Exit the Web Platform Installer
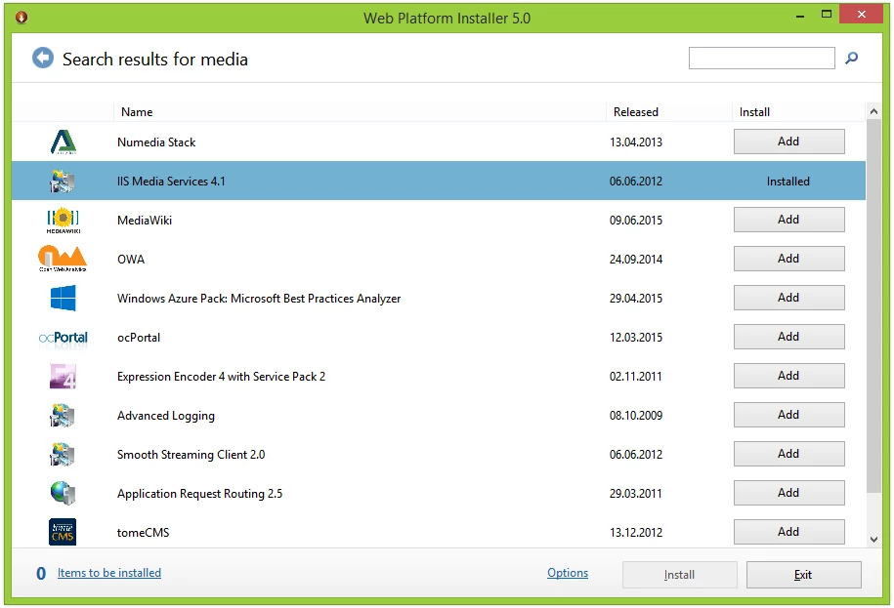 (x=803, y=575)
